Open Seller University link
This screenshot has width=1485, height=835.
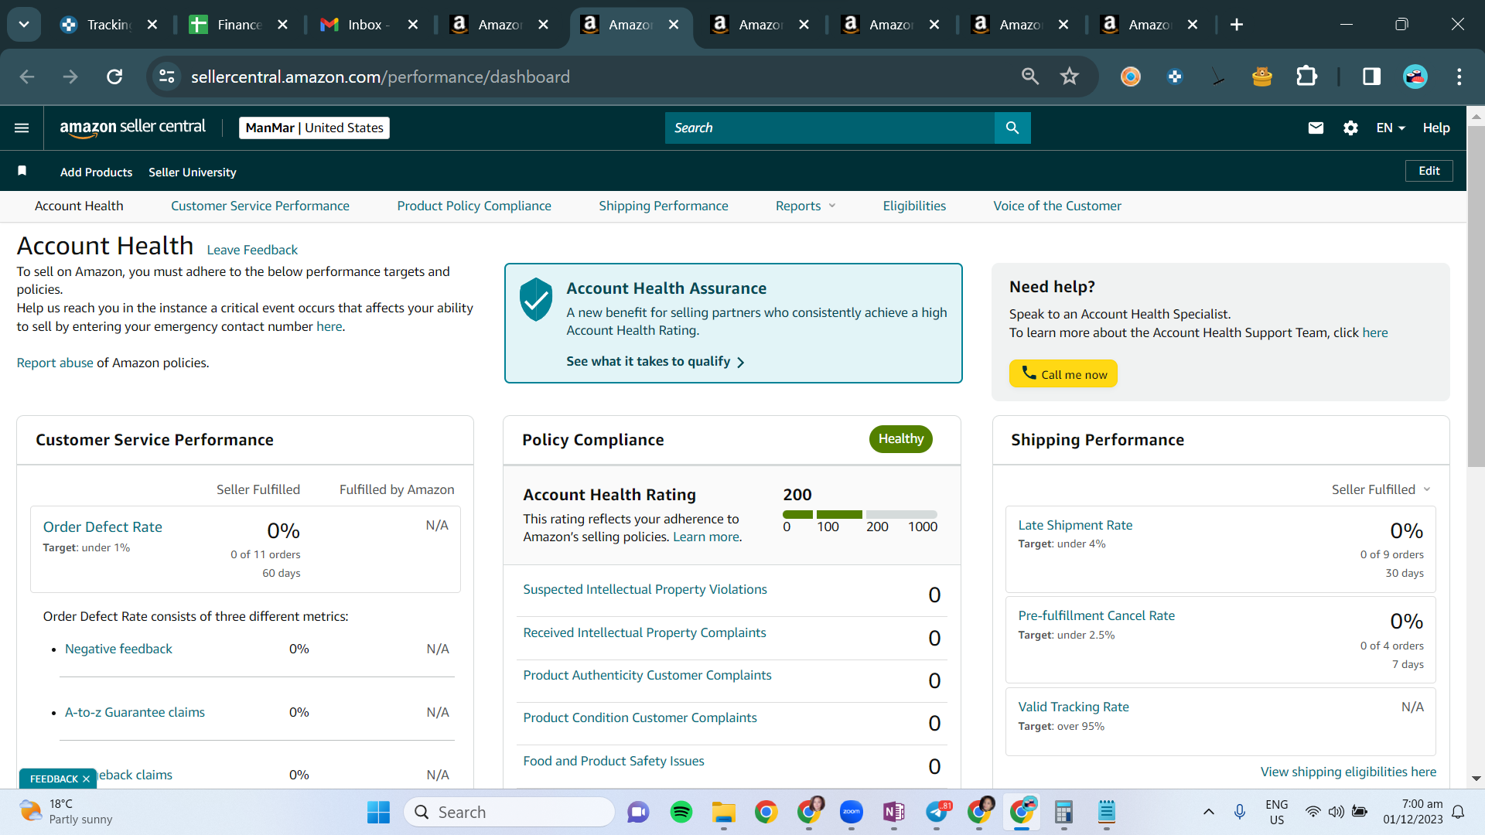(193, 172)
